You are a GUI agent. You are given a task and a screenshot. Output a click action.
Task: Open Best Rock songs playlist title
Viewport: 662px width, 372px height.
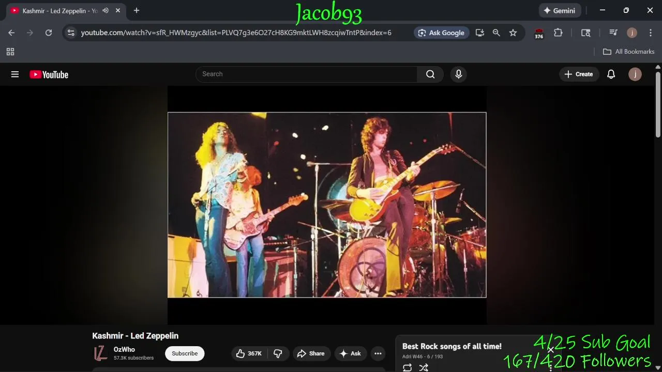(x=452, y=346)
